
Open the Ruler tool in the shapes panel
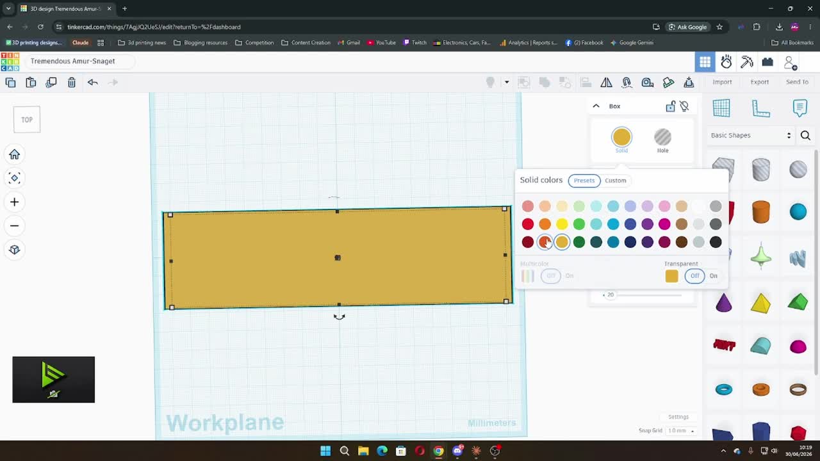[760, 108]
